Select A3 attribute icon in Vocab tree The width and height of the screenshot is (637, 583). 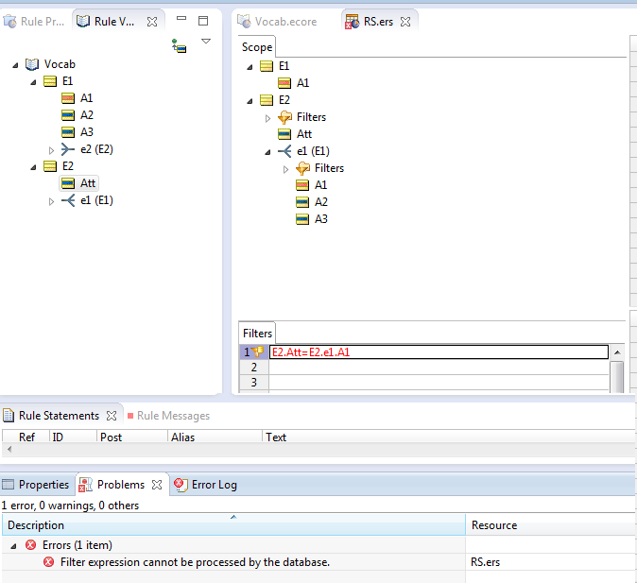(x=68, y=132)
